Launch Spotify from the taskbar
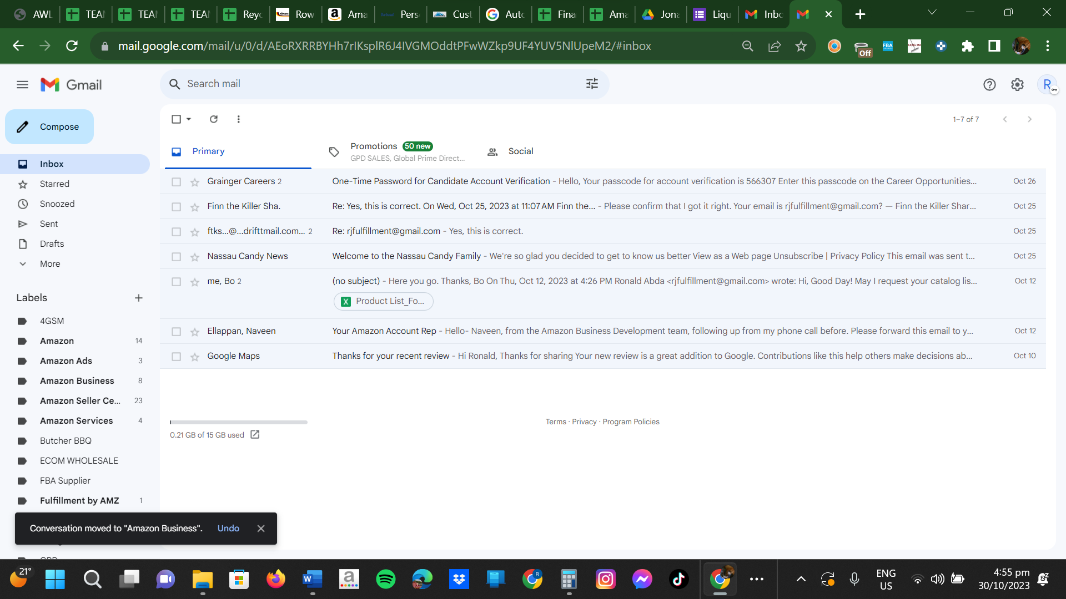Viewport: 1066px width, 599px height. click(386, 579)
